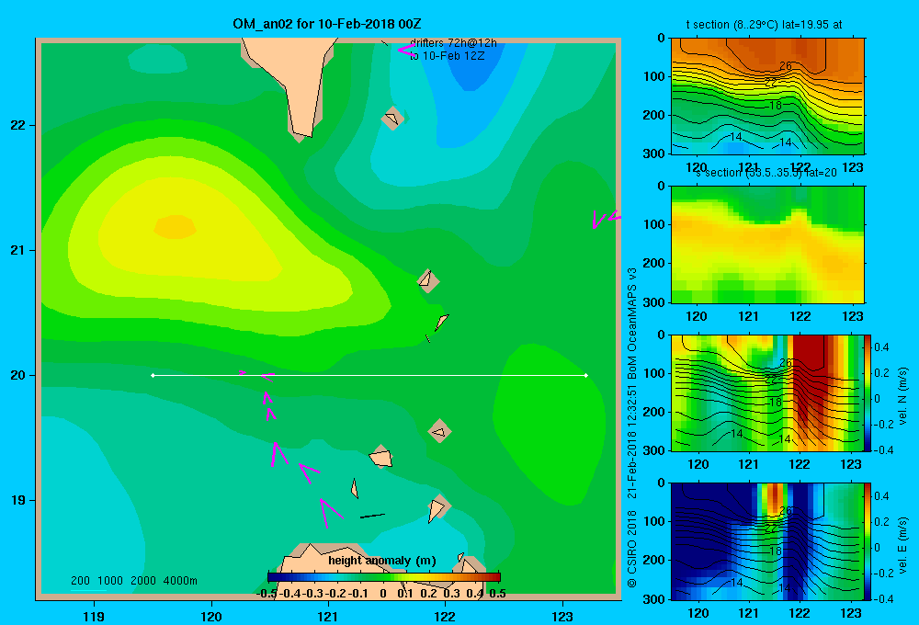The height and width of the screenshot is (625, 919).
Task: Click the '200 1000 2000 4000m' depth legend
Action: click(x=133, y=581)
